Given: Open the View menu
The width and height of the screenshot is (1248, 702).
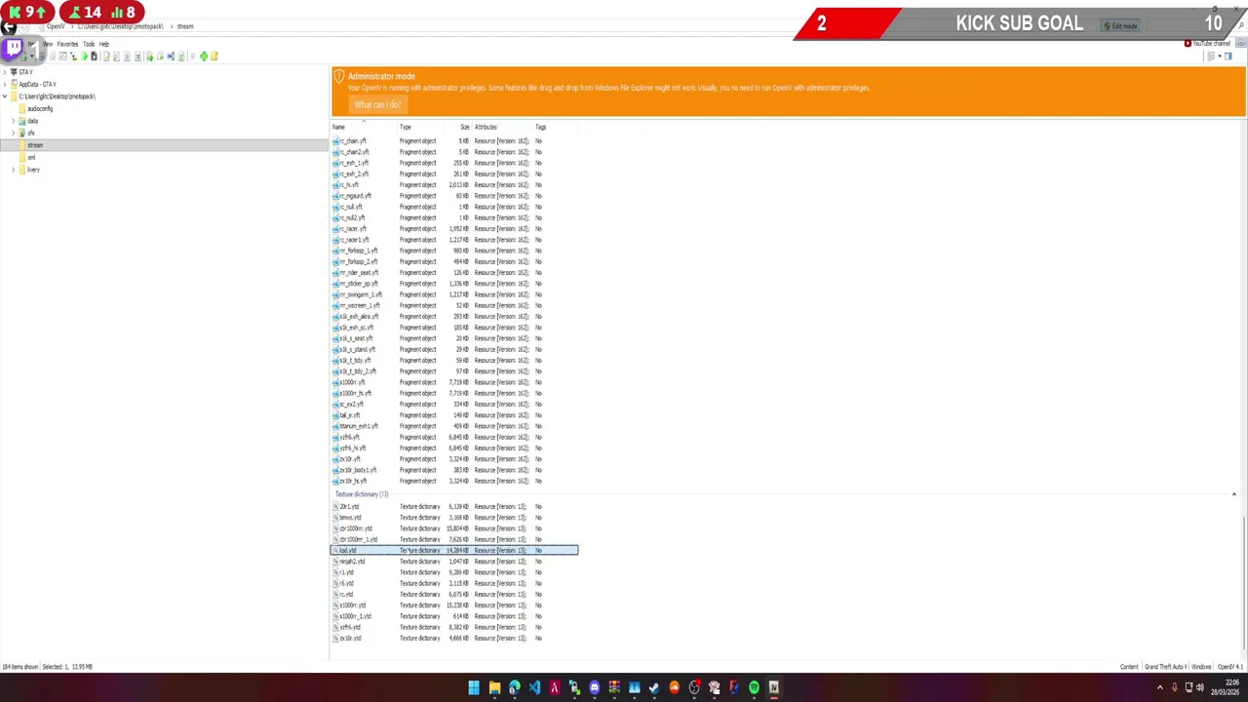Looking at the screenshot, I should coord(47,44).
